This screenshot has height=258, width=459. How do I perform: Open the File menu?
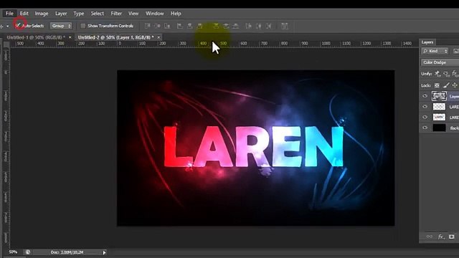9,14
